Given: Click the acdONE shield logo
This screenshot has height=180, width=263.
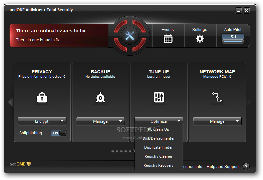Looking at the screenshot, I should pos(20,164).
